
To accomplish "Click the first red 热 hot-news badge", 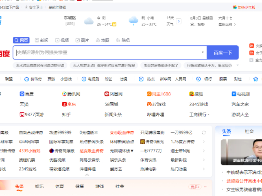I will click(x=251, y=46).
